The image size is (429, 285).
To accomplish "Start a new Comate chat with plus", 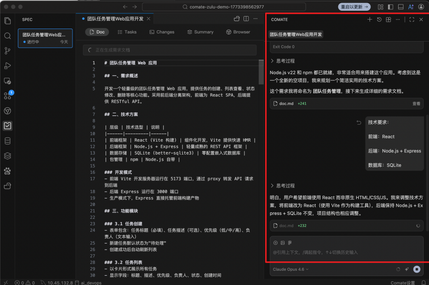I will tap(370, 19).
